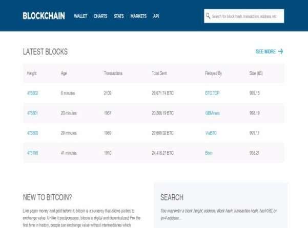The height and width of the screenshot is (228, 308).
Task: Click the Blockchain logo
Action: coord(44,16)
